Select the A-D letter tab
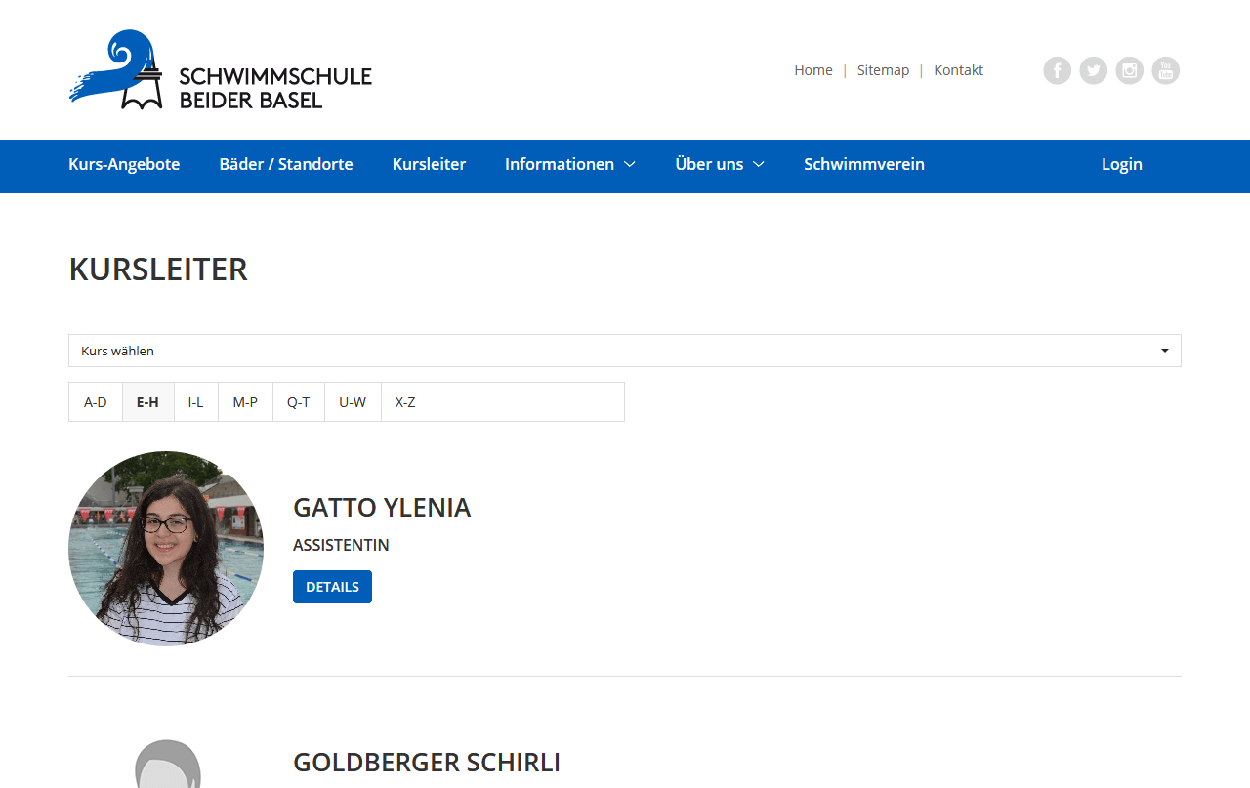 coord(96,402)
